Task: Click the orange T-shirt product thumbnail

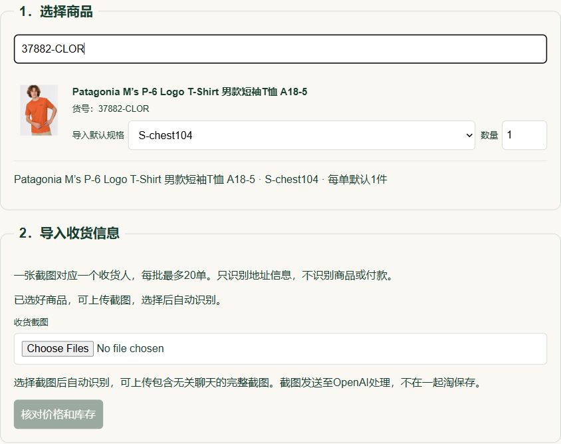Action: (39, 110)
